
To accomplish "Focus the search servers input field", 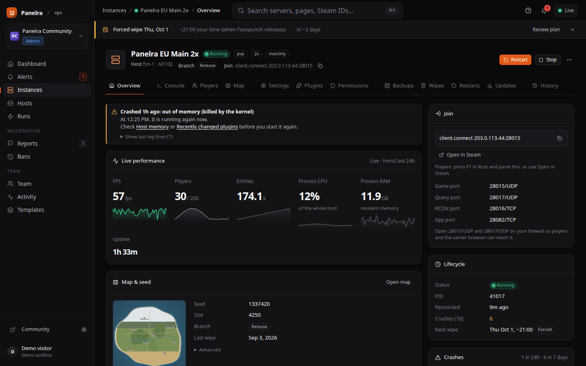I will point(318,11).
